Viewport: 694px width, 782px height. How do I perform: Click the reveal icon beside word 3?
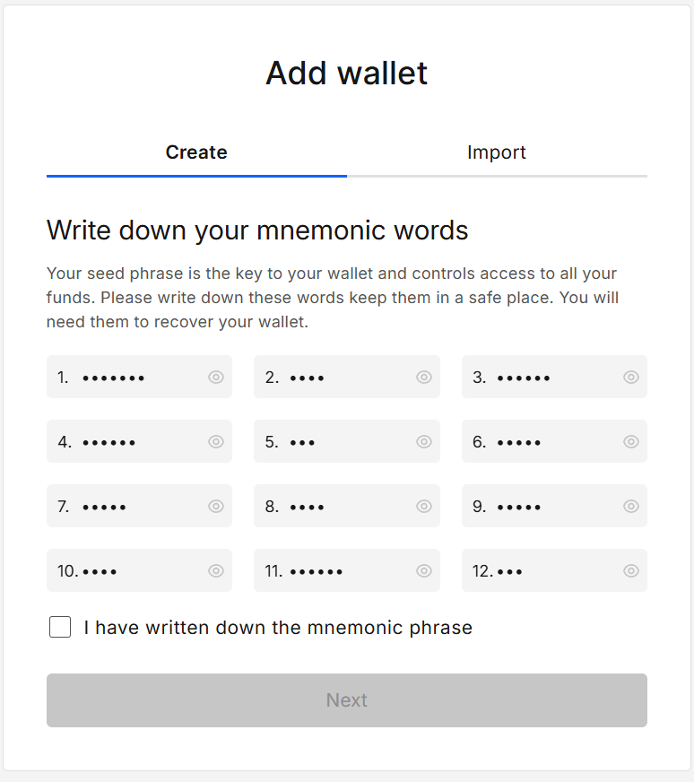pos(630,377)
